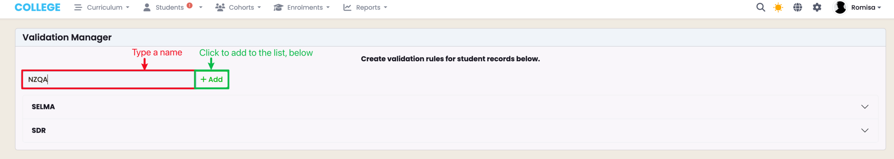The width and height of the screenshot is (894, 159).
Task: Open the globe language icon
Action: tap(798, 7)
